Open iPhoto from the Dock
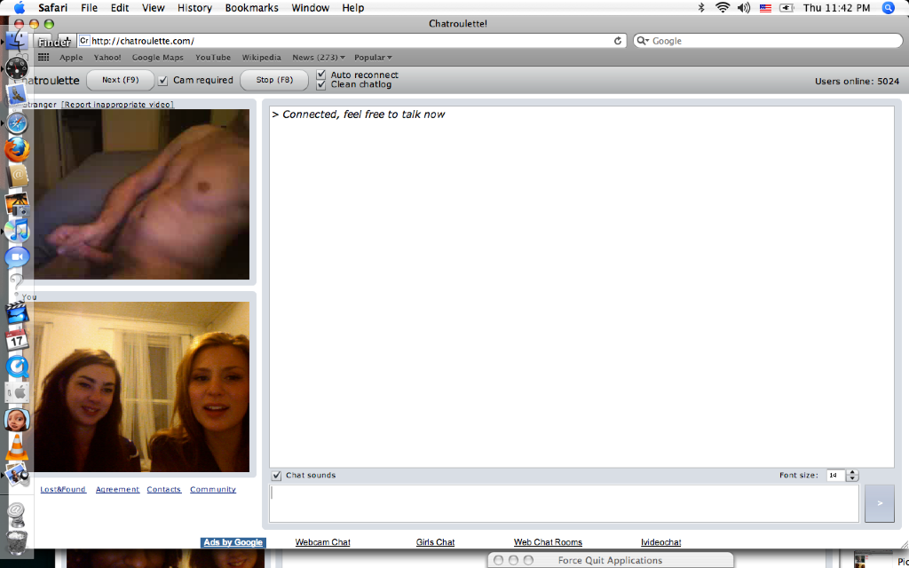909x568 pixels. (18, 203)
